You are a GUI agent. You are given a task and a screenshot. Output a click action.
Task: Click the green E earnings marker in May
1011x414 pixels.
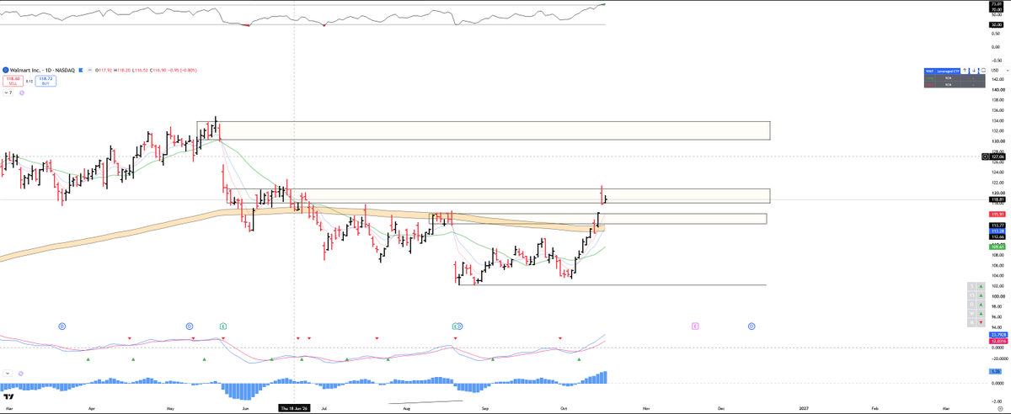pyautogui.click(x=222, y=325)
